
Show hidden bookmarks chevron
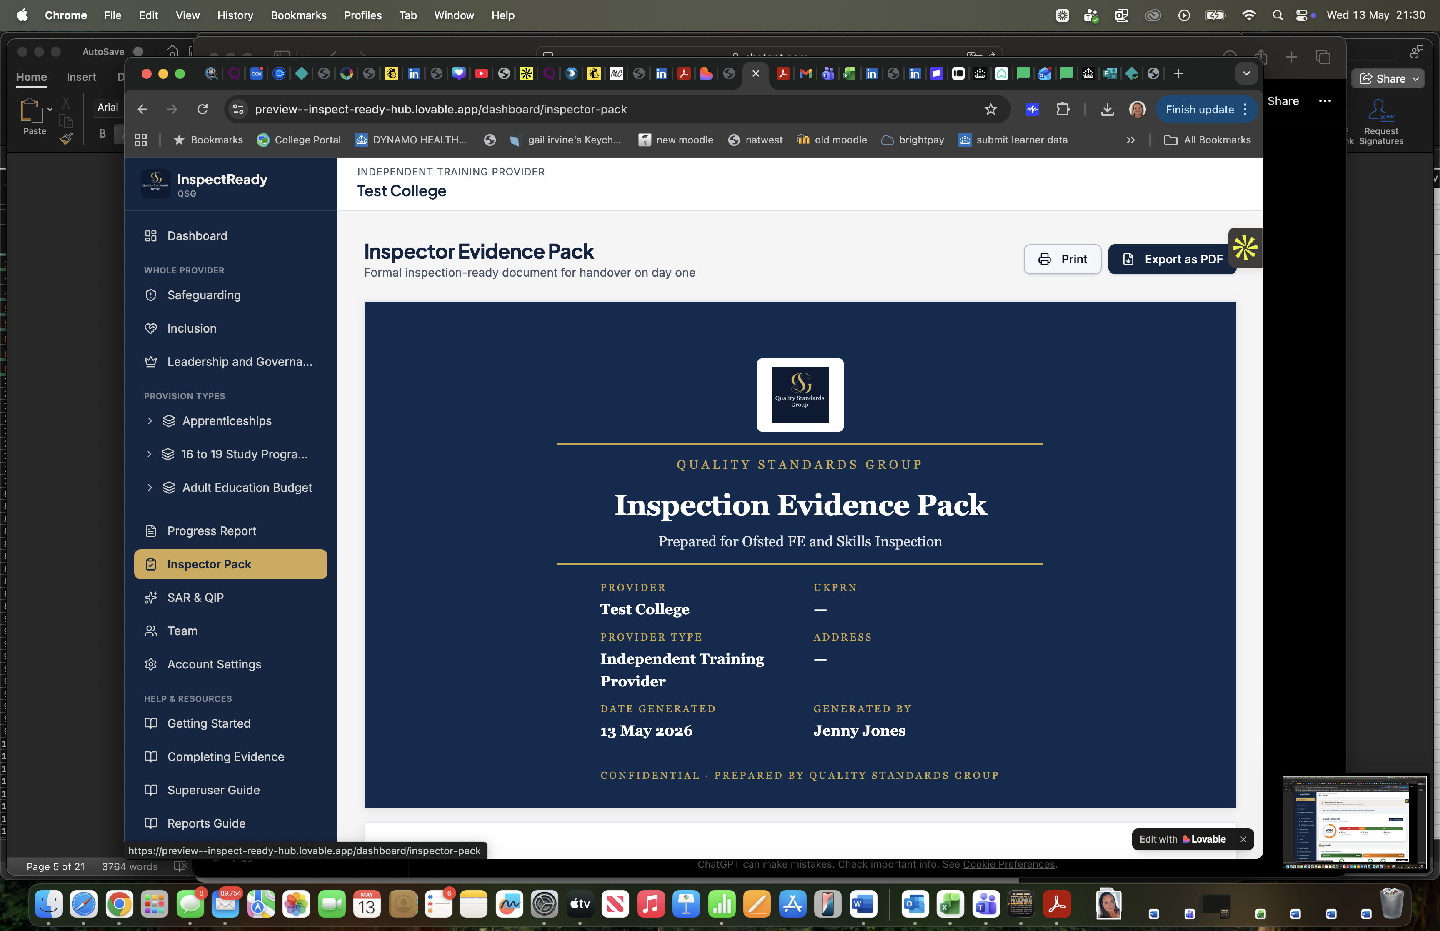click(1130, 140)
